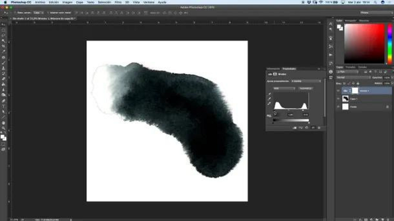
Task: Open the Filtro menu
Action: point(118,2)
